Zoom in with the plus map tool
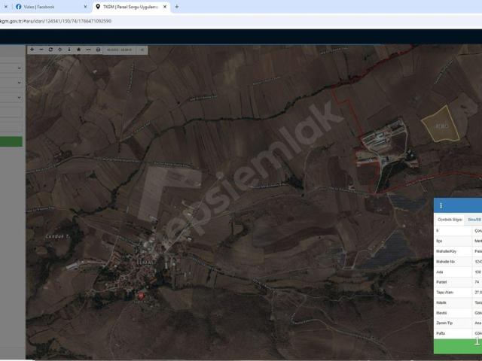The image size is (482, 361). [x=32, y=50]
